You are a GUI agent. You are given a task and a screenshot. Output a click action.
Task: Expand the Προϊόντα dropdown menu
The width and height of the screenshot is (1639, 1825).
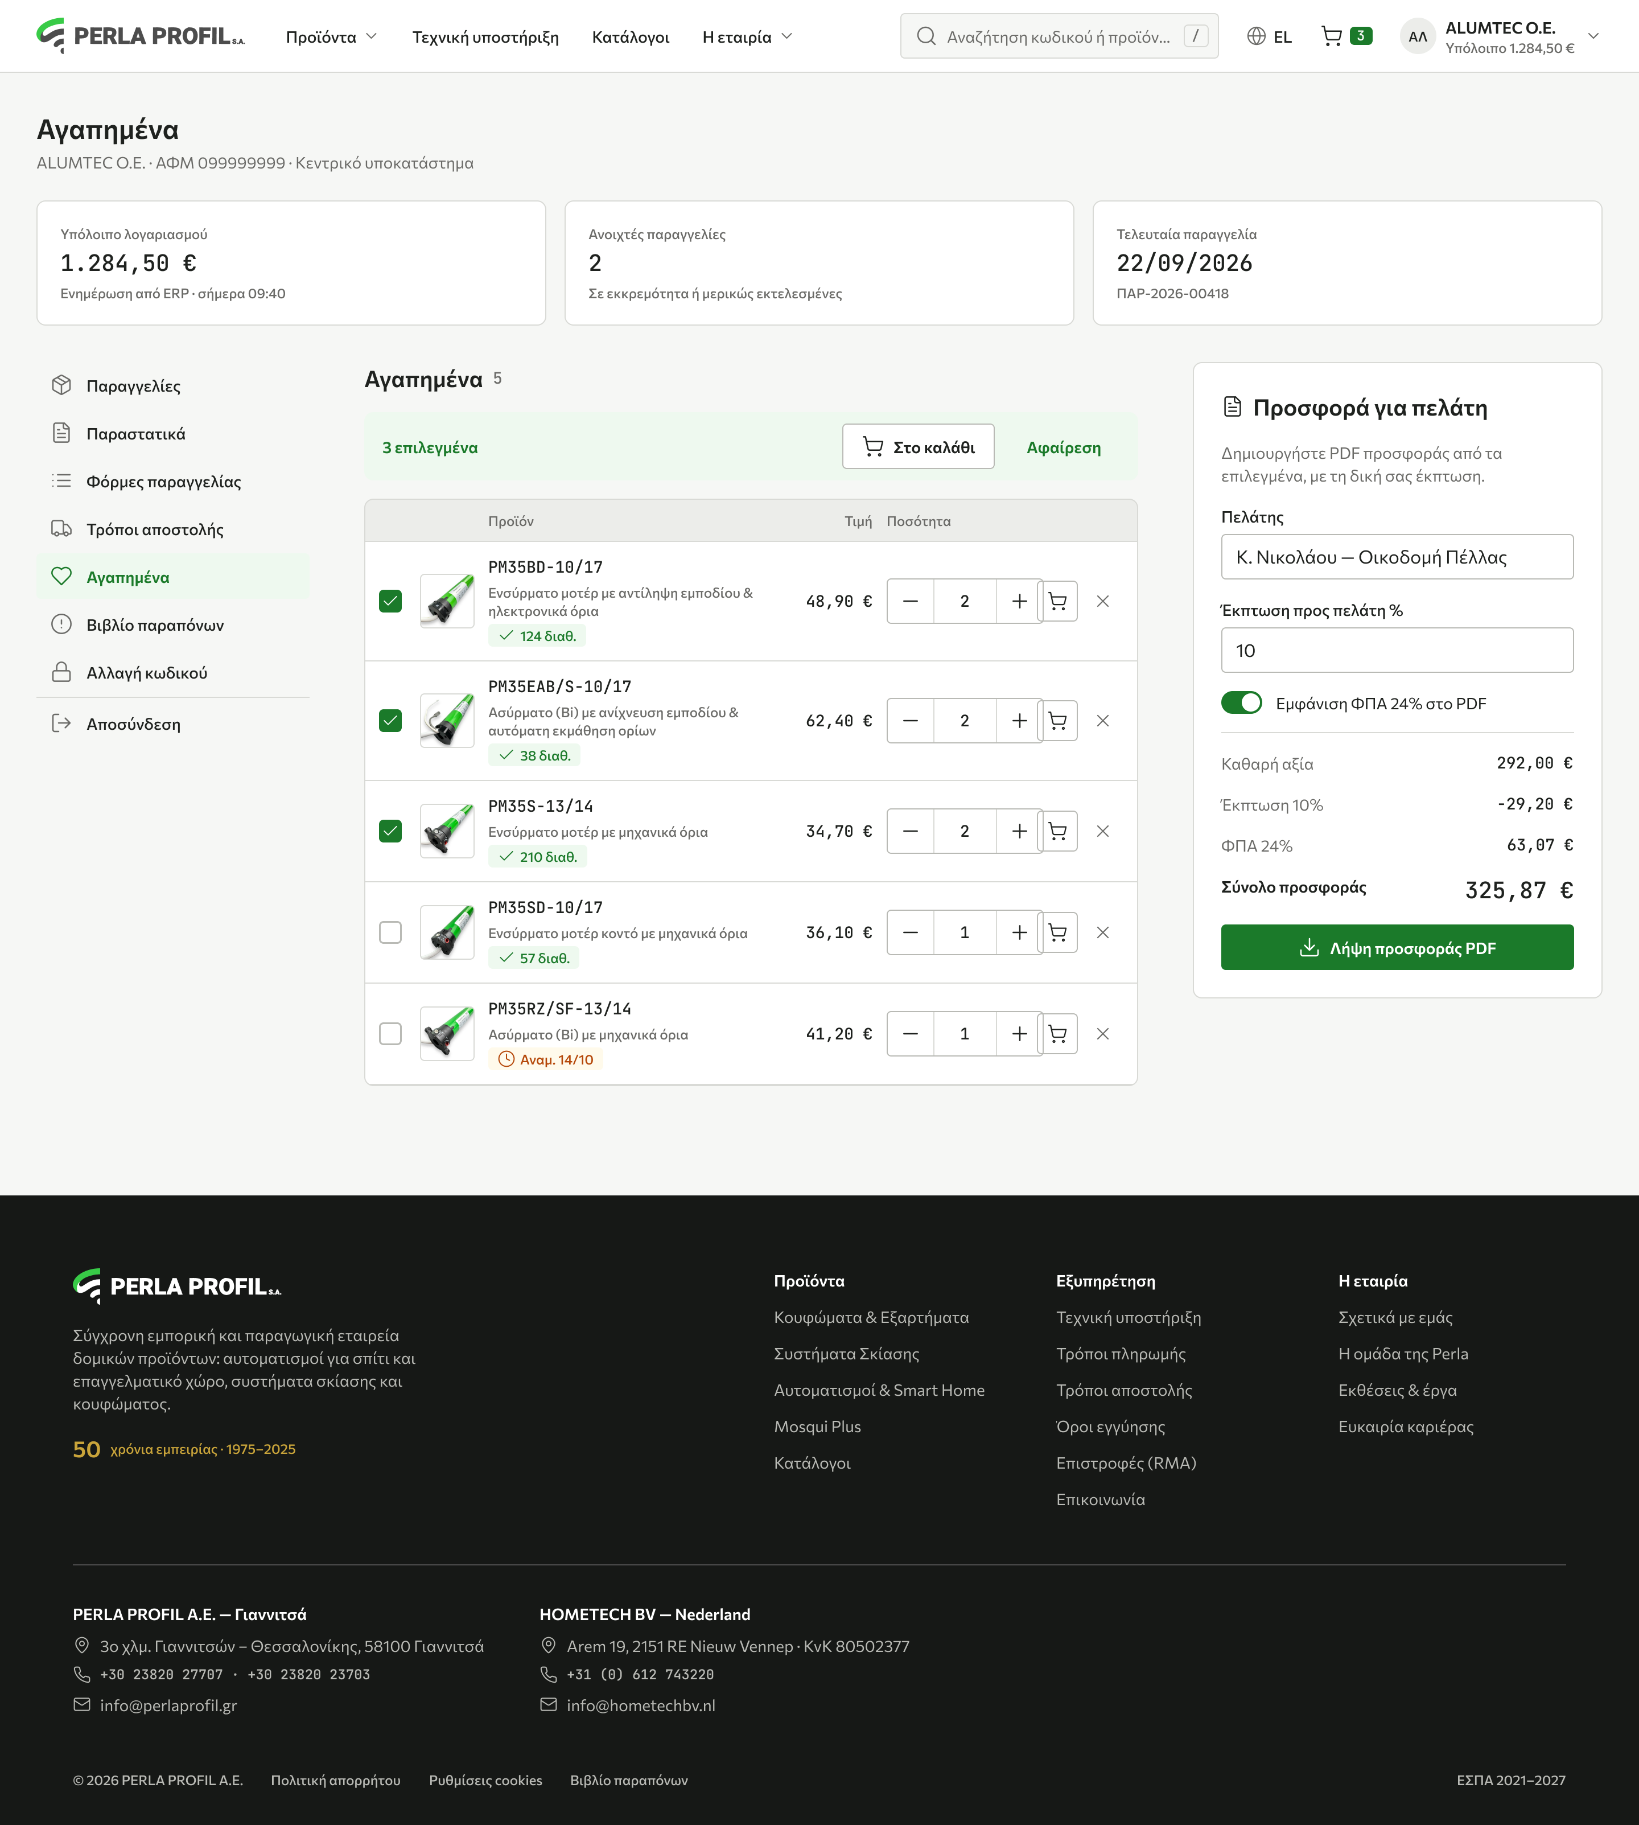331,37
